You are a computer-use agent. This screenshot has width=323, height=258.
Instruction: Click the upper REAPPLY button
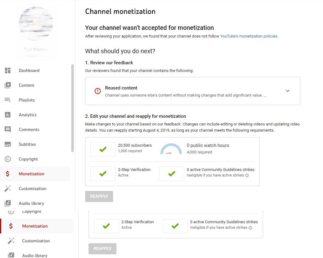coord(99,196)
